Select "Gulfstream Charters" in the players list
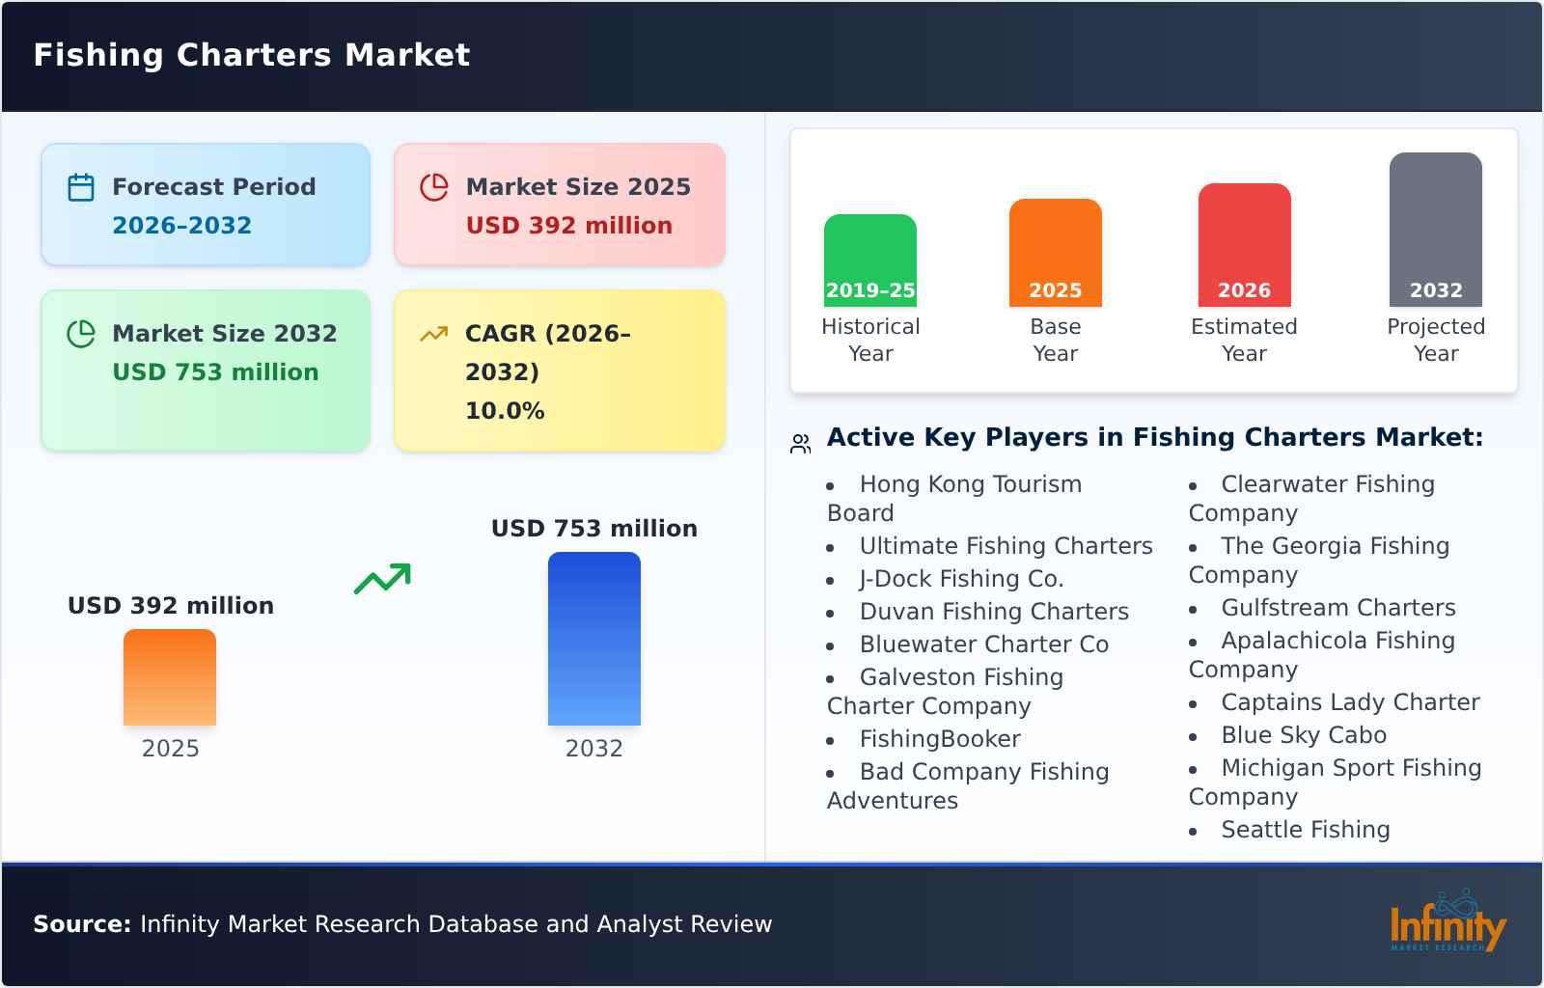The image size is (1544, 988). tap(1338, 608)
